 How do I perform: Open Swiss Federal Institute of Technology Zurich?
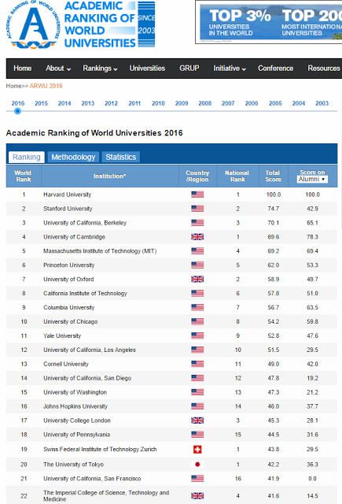point(100,450)
